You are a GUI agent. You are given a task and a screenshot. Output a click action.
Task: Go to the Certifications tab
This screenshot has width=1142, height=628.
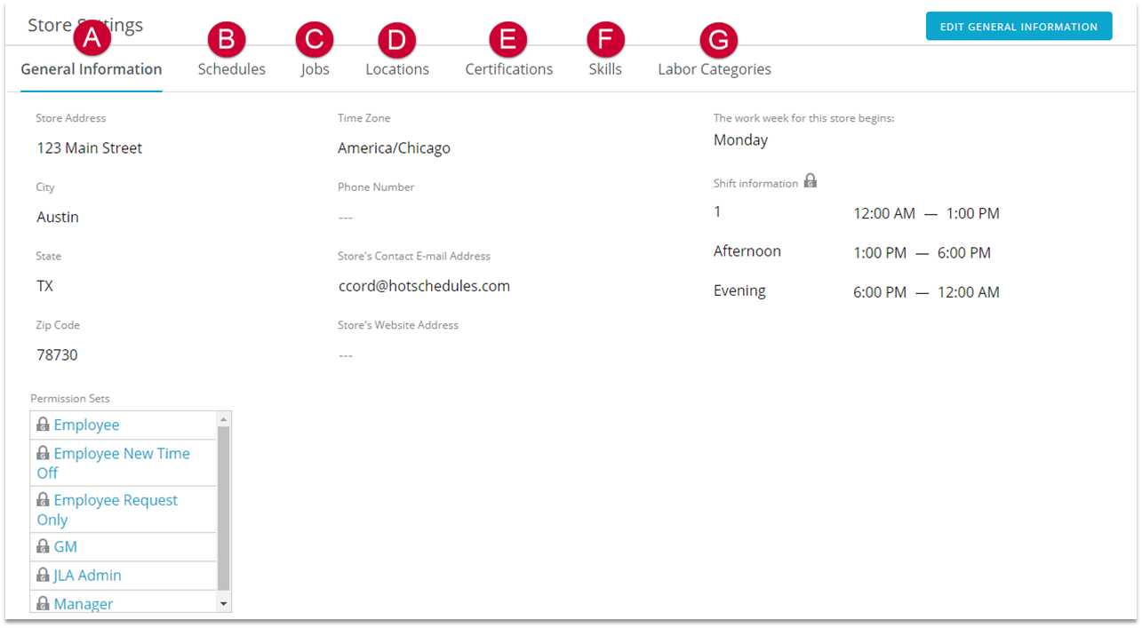click(508, 69)
